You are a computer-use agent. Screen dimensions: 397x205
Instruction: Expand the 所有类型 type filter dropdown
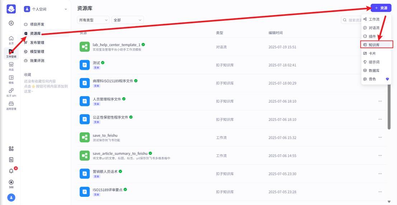point(93,20)
